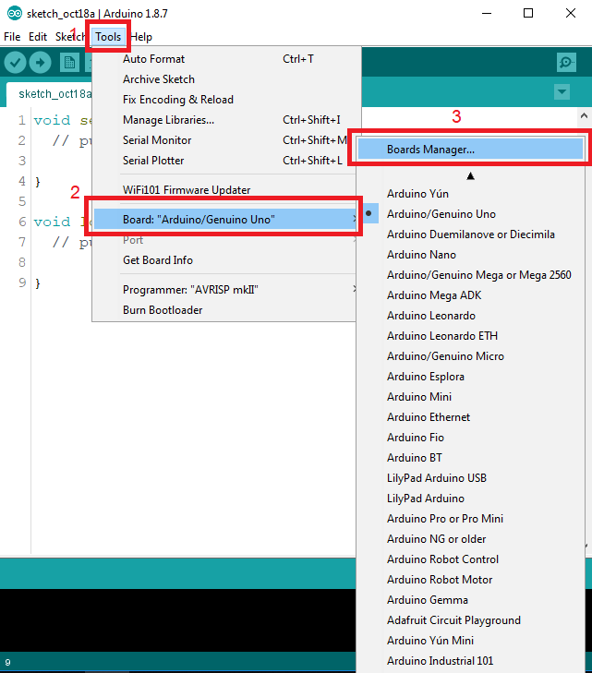The width and height of the screenshot is (592, 673).
Task: Click code line 1 starting with void
Action: (x=62, y=120)
